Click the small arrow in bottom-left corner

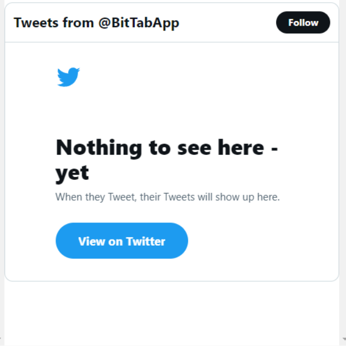1,339
